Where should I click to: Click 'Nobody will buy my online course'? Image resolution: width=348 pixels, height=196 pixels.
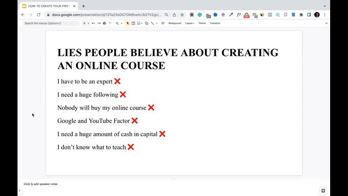point(102,108)
